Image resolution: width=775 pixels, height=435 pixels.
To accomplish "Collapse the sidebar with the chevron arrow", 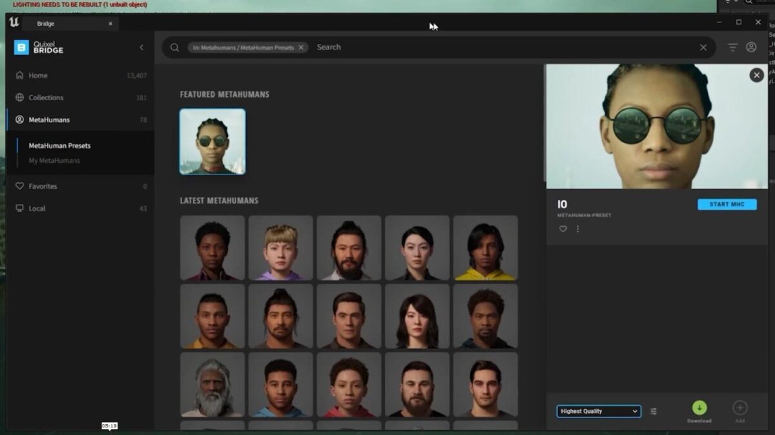I will click(x=141, y=47).
